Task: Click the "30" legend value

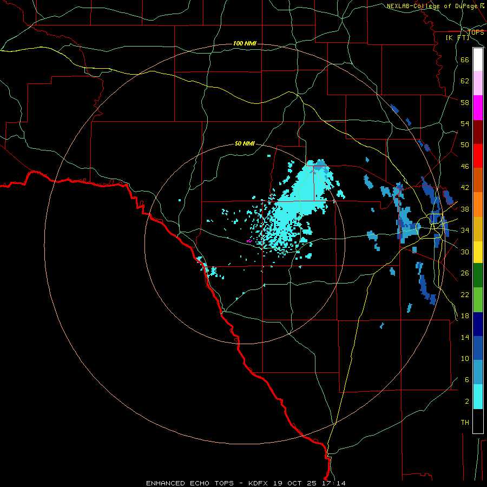Action: coord(465,252)
